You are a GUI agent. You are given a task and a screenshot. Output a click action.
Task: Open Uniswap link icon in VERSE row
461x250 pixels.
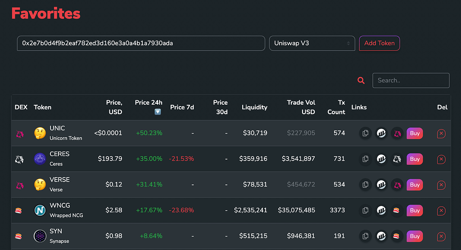tap(397, 185)
